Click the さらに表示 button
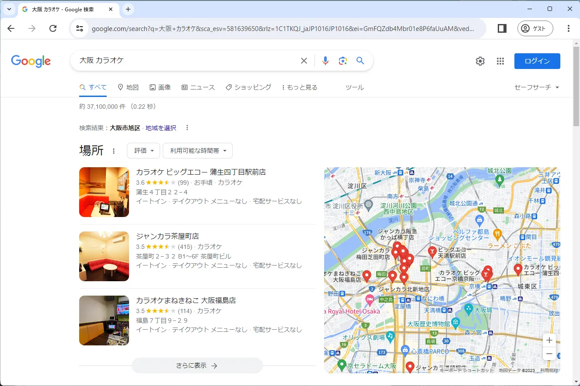 pos(197,365)
